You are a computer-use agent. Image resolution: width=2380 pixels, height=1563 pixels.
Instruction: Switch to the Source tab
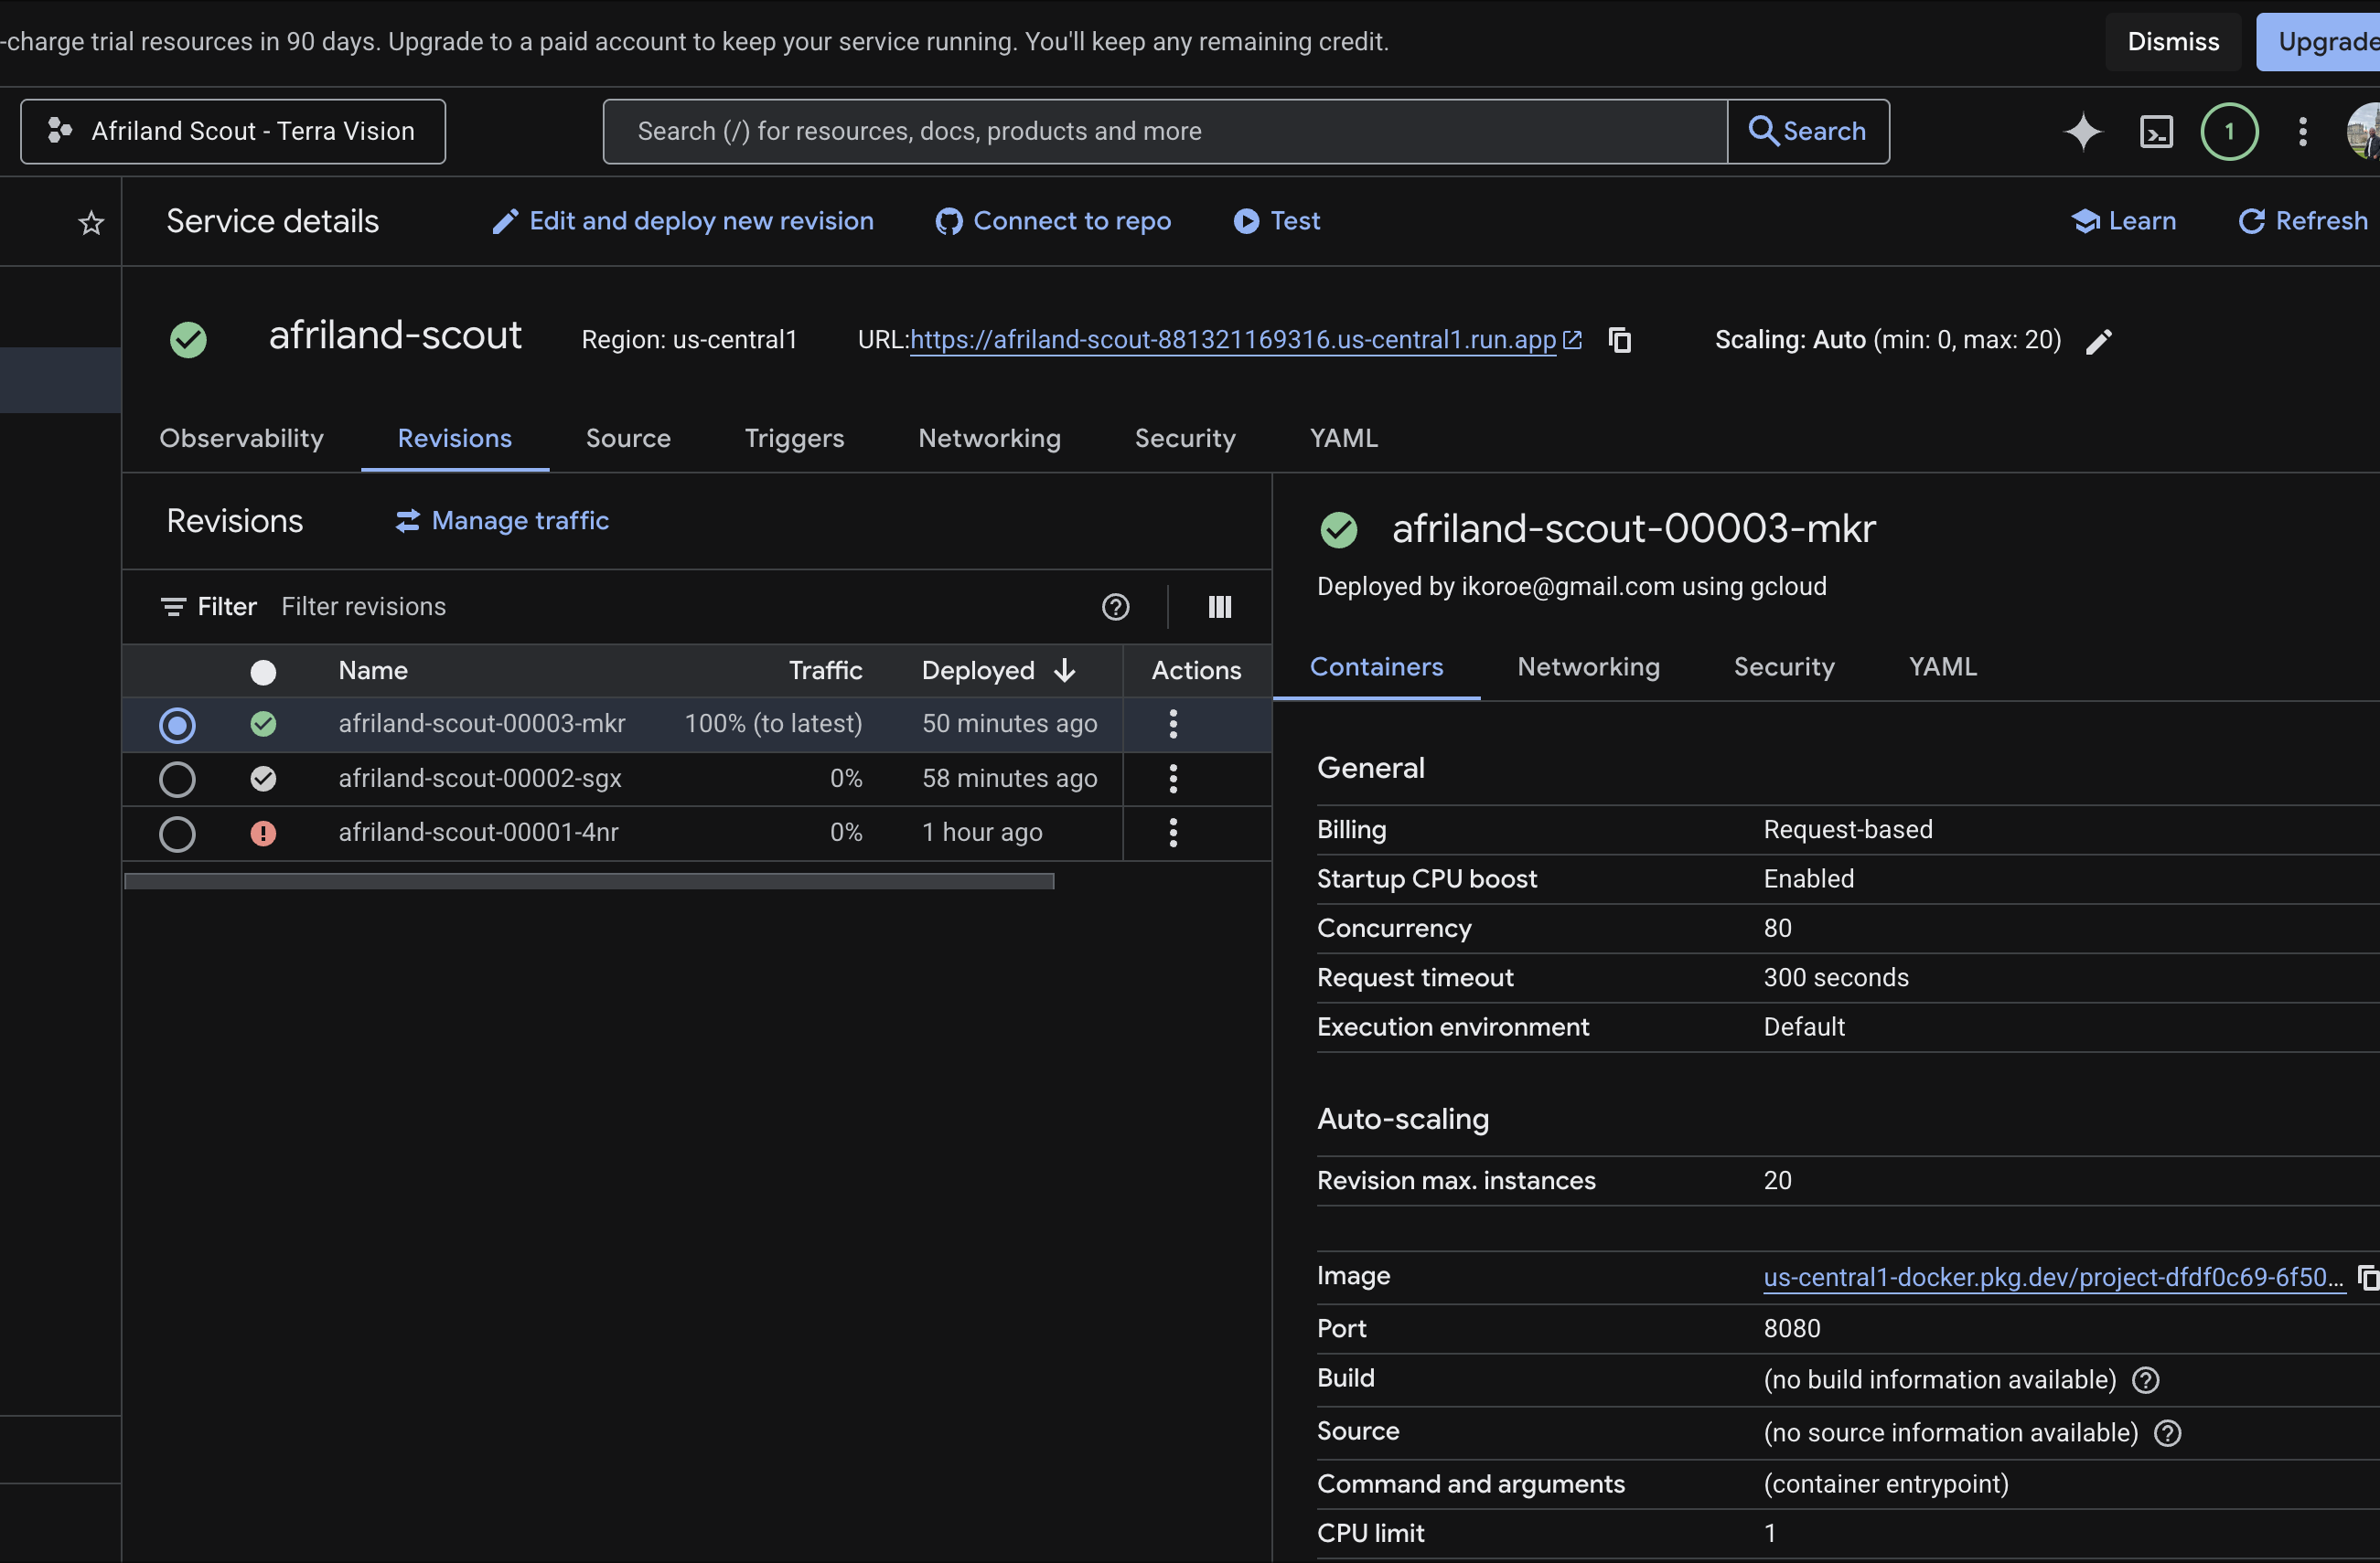[x=628, y=438]
